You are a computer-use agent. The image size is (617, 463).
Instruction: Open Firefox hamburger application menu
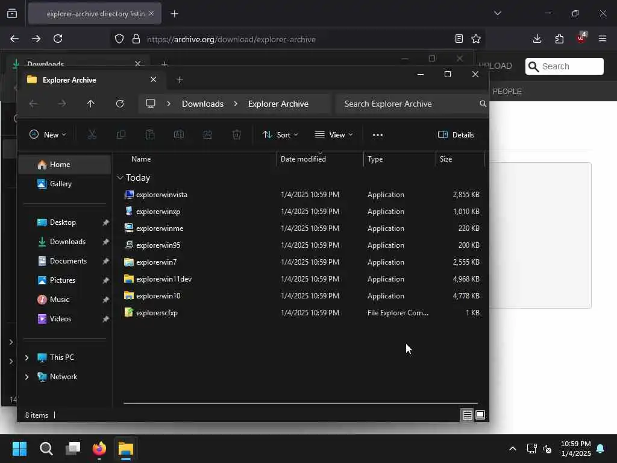pyautogui.click(x=603, y=39)
